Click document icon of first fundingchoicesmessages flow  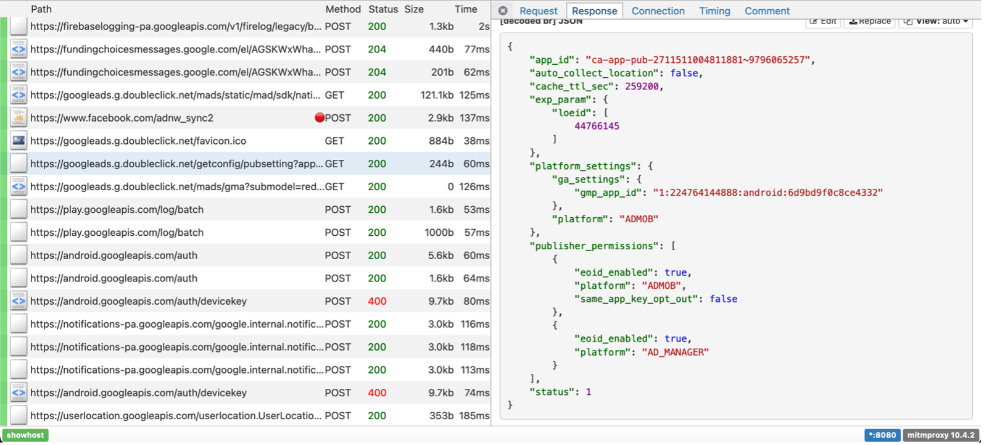coord(19,49)
